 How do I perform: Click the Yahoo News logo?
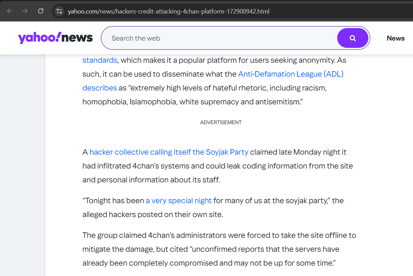[55, 38]
